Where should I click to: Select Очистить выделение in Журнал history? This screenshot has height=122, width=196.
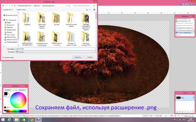[x=184, y=32]
